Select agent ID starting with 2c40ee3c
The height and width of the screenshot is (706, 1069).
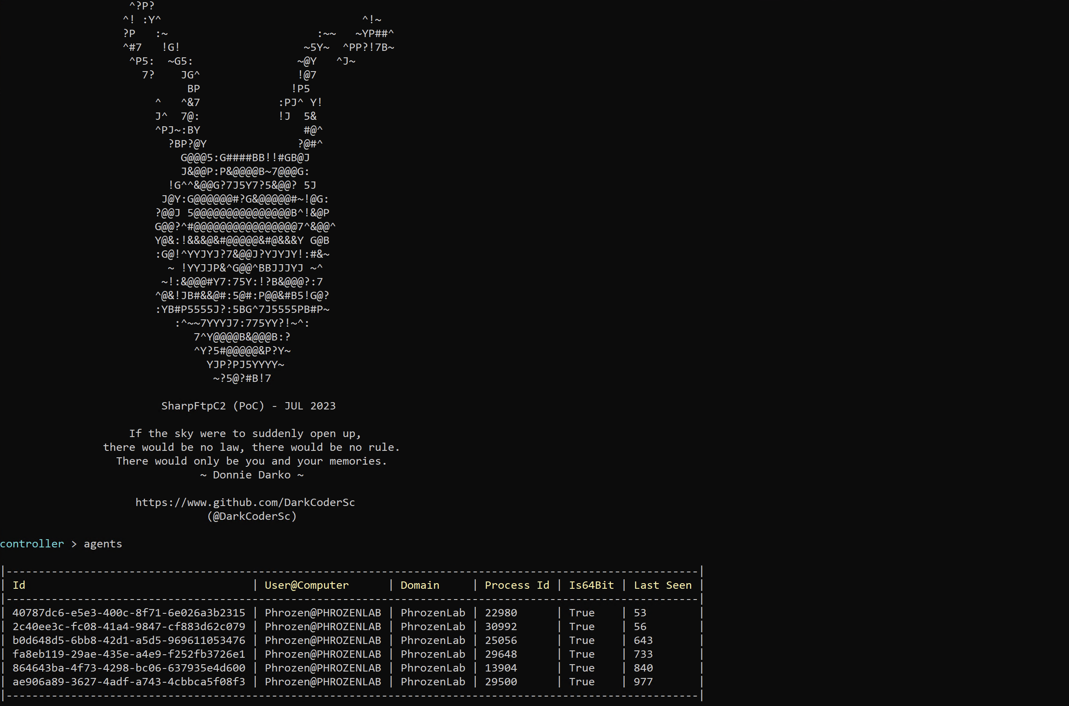(x=129, y=627)
